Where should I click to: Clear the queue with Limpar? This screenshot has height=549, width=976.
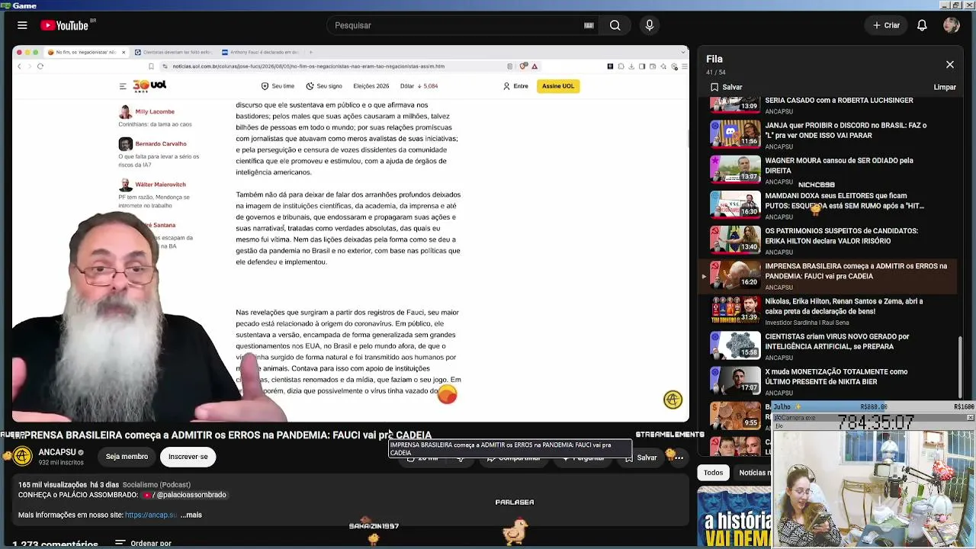click(x=945, y=87)
